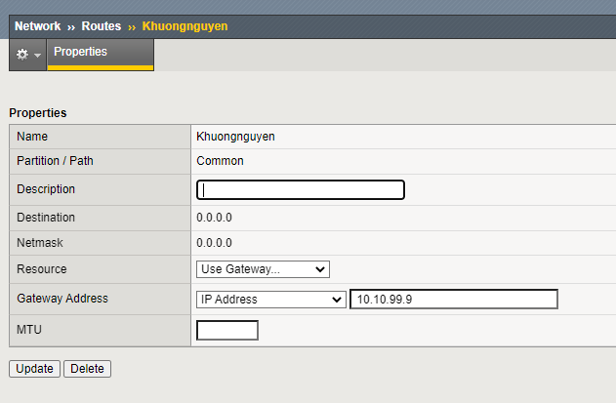616x403 pixels.
Task: Focus the MTU input box
Action: [227, 331]
